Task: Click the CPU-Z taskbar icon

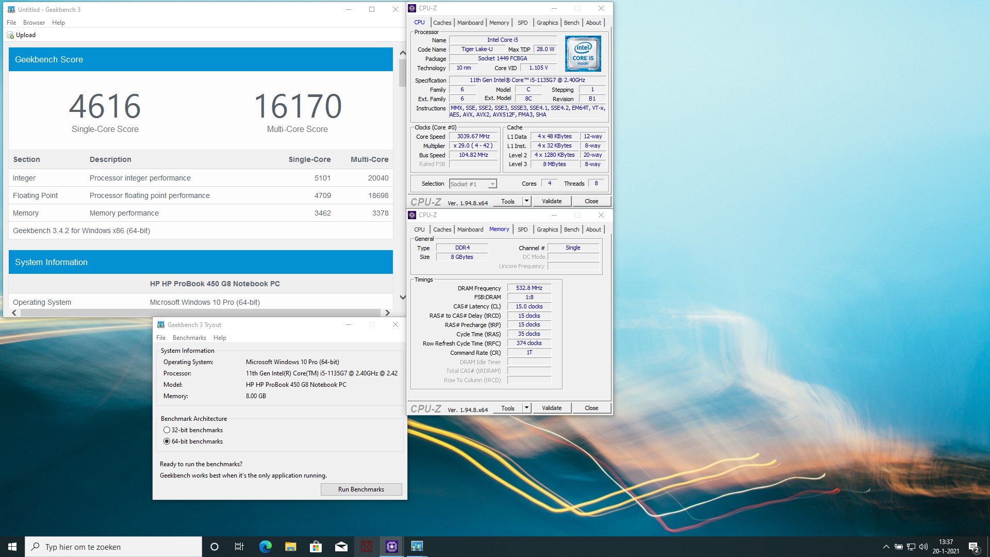Action: 391,547
